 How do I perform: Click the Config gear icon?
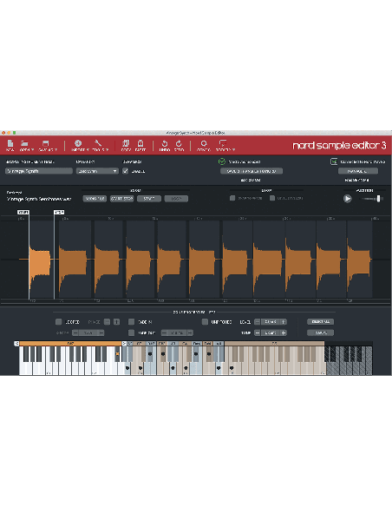204,143
